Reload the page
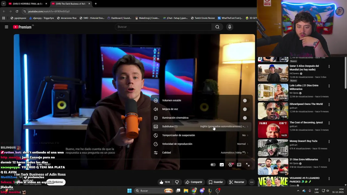 [x=17, y=11]
